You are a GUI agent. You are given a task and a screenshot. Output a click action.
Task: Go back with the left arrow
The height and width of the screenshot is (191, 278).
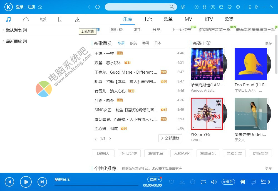[x=89, y=7]
